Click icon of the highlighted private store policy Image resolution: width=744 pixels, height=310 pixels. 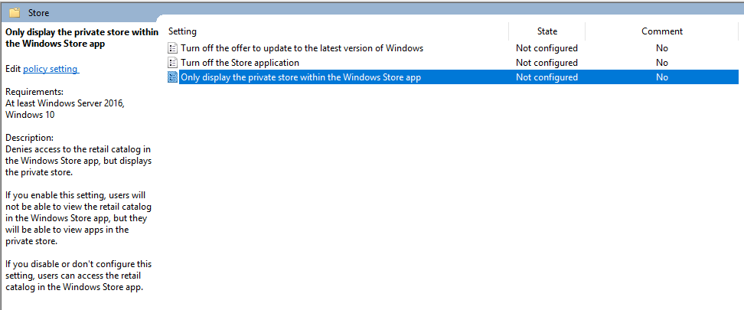(173, 77)
